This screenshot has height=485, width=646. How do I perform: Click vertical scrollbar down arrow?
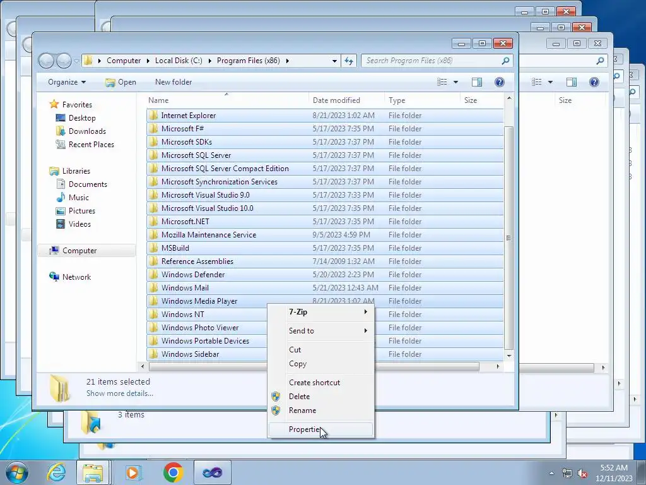pyautogui.click(x=509, y=356)
